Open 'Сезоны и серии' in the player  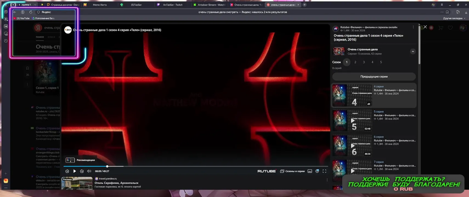(x=292, y=171)
